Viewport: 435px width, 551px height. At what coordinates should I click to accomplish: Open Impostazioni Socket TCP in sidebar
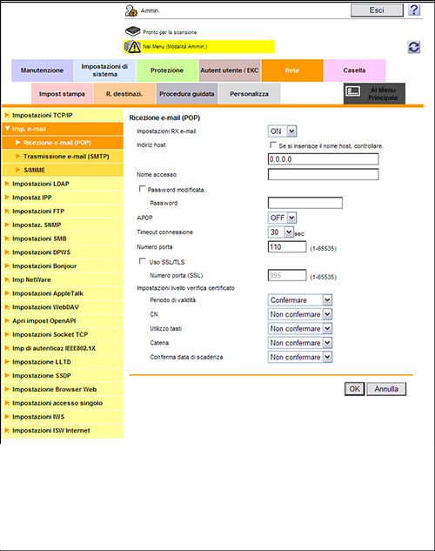63,334
